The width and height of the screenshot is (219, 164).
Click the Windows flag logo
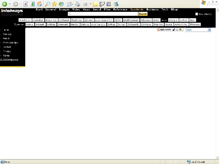click(203, 3)
